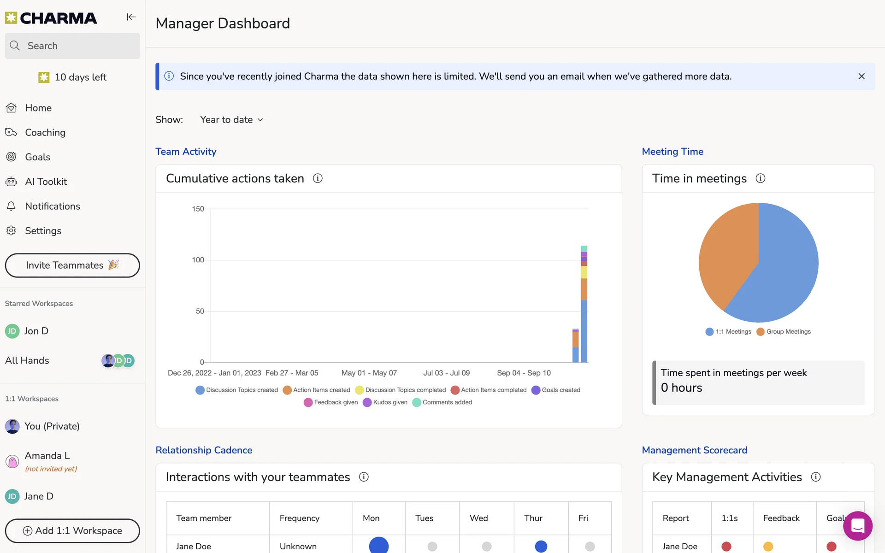Screen dimensions: 885x553
Task: Toggle Kudos given legend series
Action: tap(385, 402)
